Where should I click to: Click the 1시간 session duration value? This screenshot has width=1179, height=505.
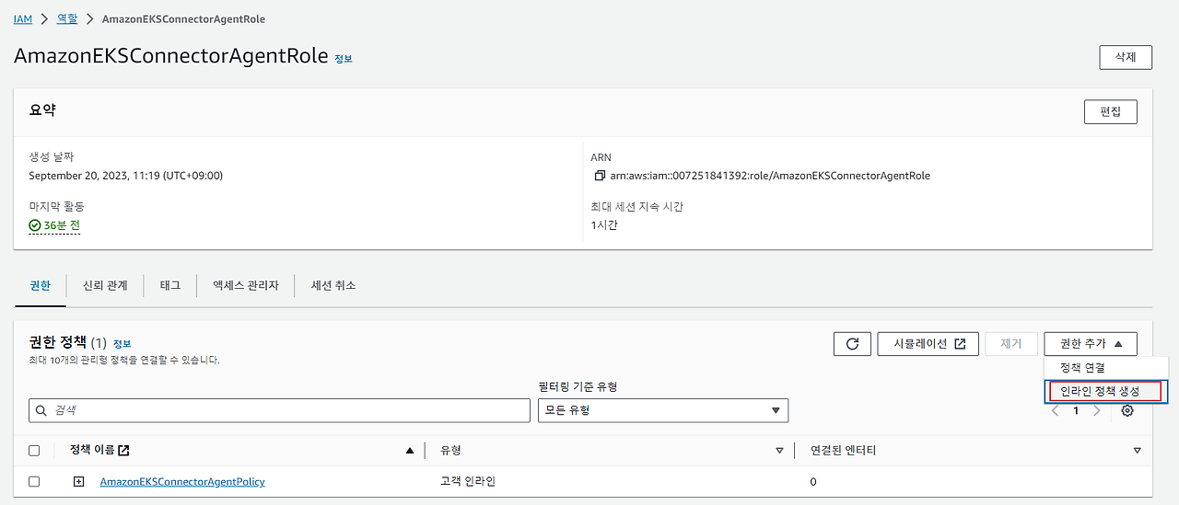(604, 225)
